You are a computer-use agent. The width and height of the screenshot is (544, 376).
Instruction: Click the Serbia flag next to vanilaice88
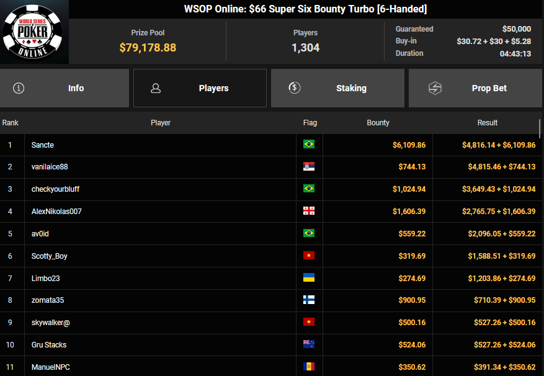tap(309, 167)
